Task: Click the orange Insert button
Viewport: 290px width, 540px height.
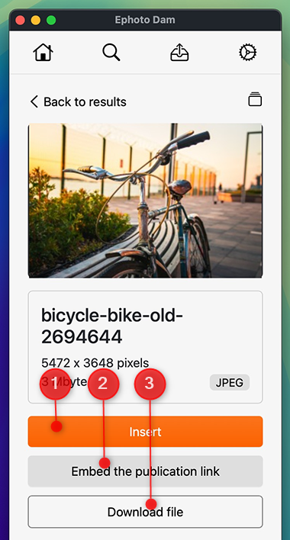Action: point(145,432)
